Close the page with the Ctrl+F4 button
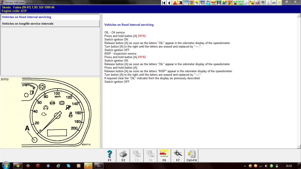Image resolution: width=301 pixels, height=169 pixels. click(x=191, y=156)
